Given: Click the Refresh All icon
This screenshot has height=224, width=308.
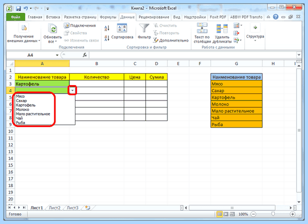Looking at the screenshot, I should click(x=52, y=28).
